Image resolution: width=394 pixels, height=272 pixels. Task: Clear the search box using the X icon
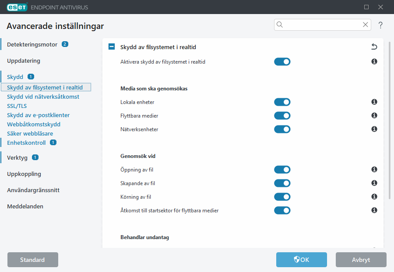point(366,25)
